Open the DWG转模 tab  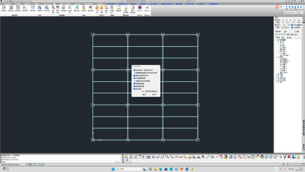110,4
